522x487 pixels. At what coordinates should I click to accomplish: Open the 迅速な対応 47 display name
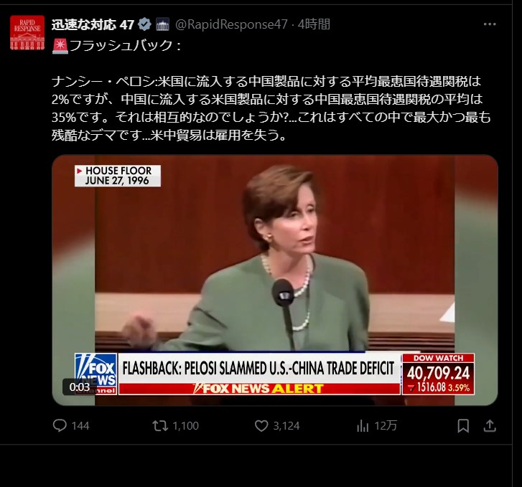93,24
